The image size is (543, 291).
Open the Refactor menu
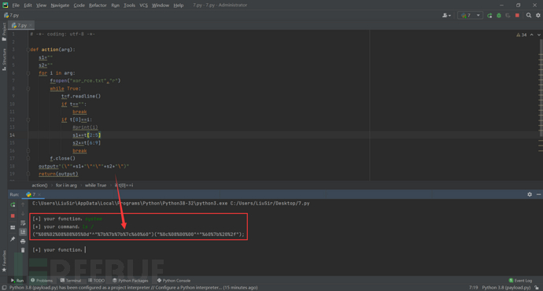98,6
